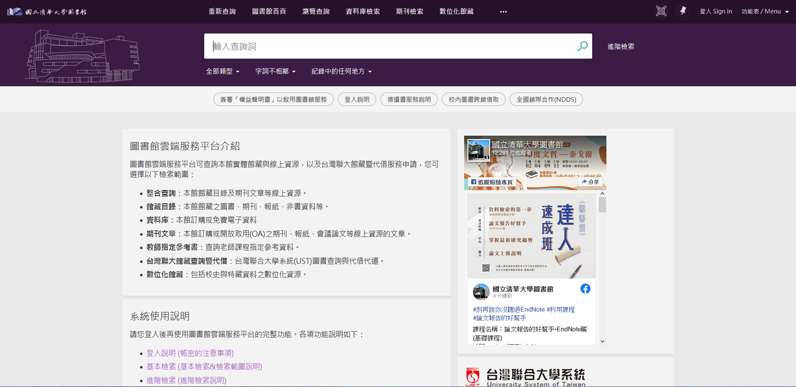This screenshot has width=796, height=387.
Task: Go to the 期刊檢索 menu item
Action: (x=409, y=11)
